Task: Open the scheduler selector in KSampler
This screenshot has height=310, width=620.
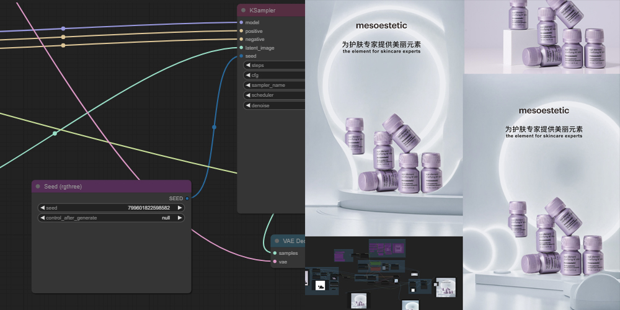Action: point(274,95)
